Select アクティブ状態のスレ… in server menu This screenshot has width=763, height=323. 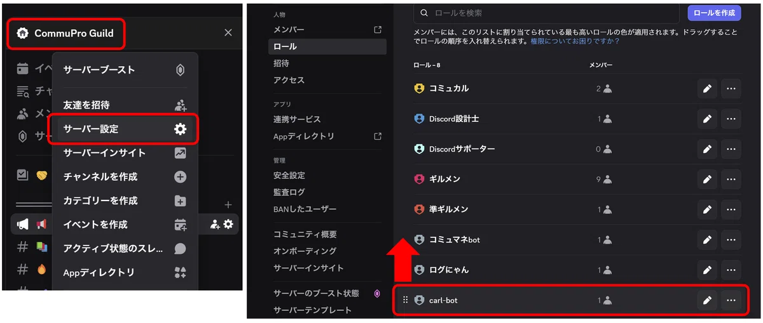pos(125,249)
